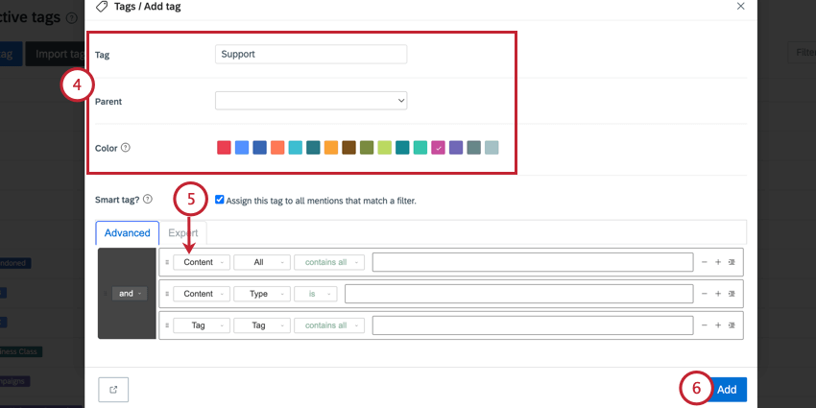Choose the brown color swatch
816x408 pixels.
point(348,148)
